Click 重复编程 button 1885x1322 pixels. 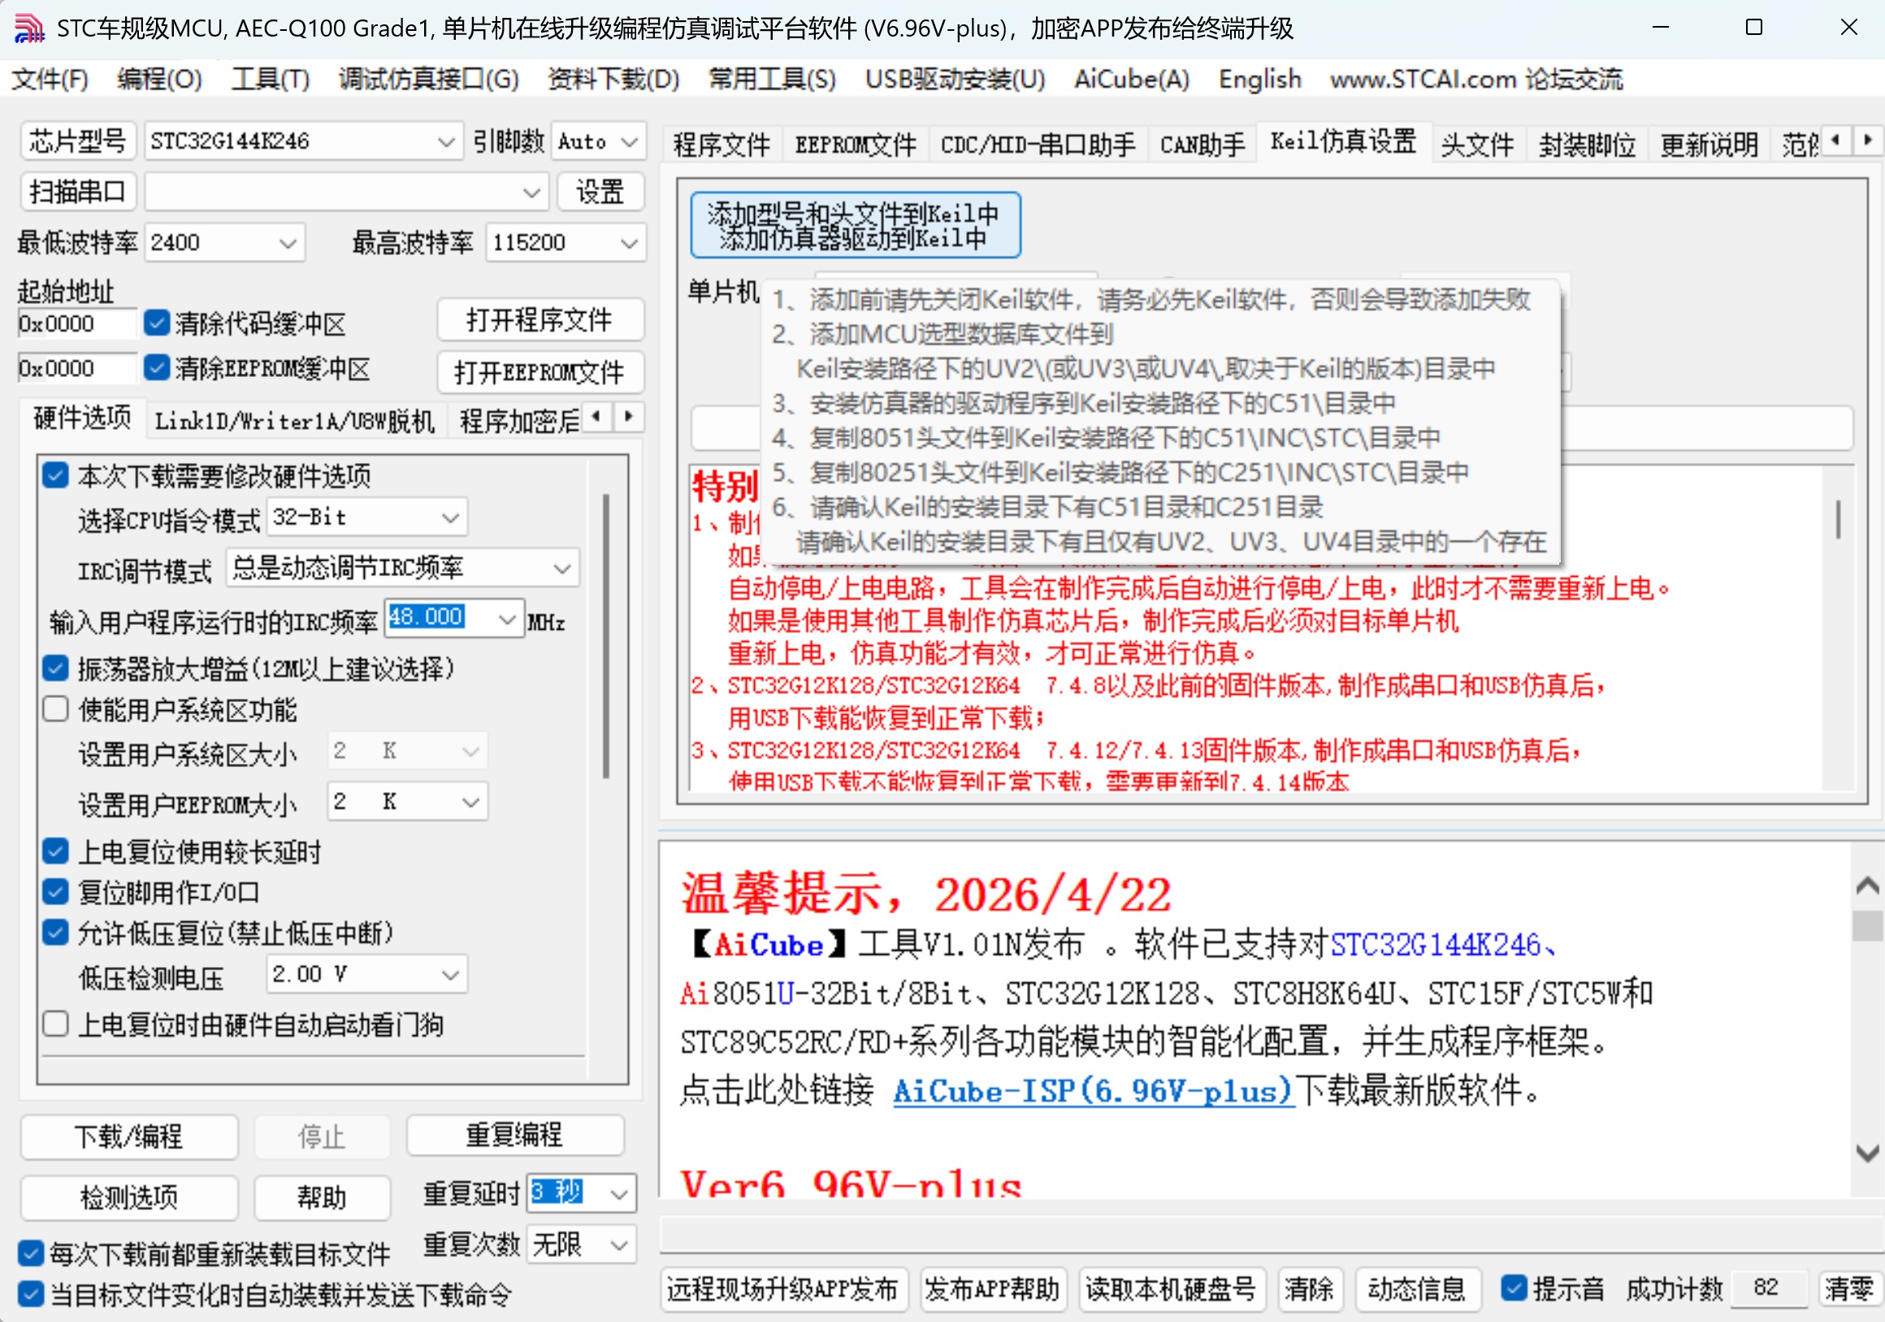tap(515, 1135)
